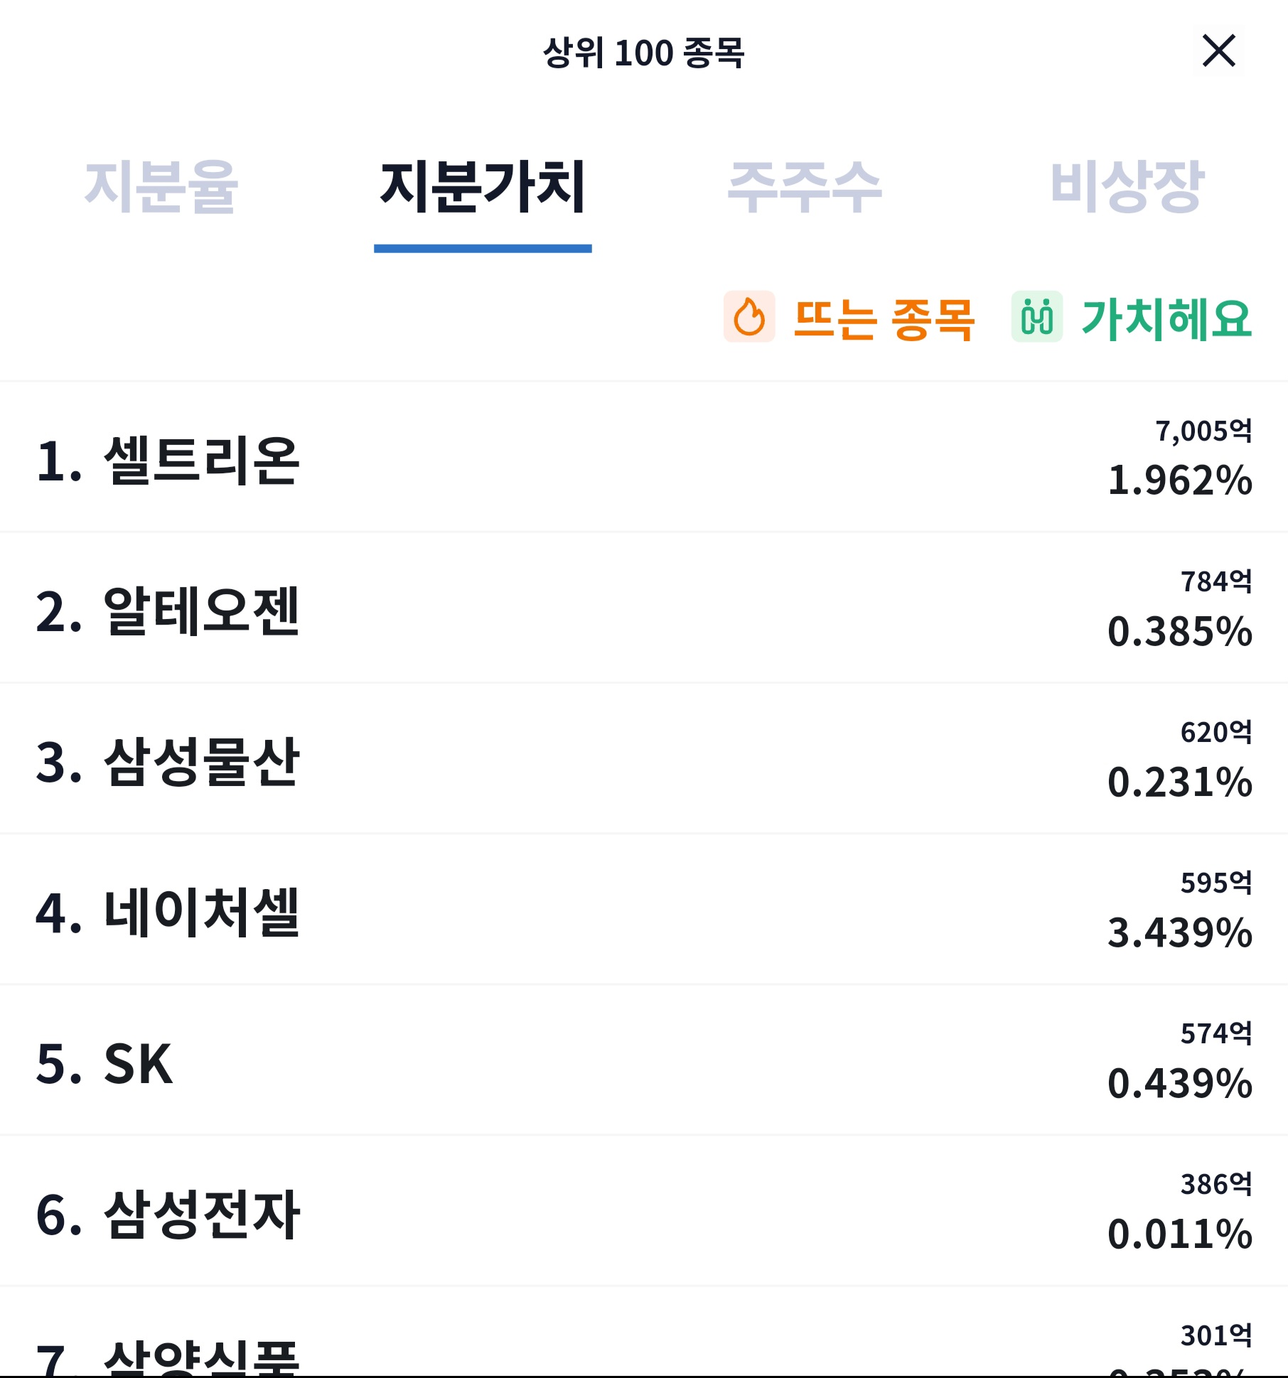This screenshot has width=1288, height=1378.
Task: Tap the 7,005억 value of 셀트리온
Action: click(1203, 431)
